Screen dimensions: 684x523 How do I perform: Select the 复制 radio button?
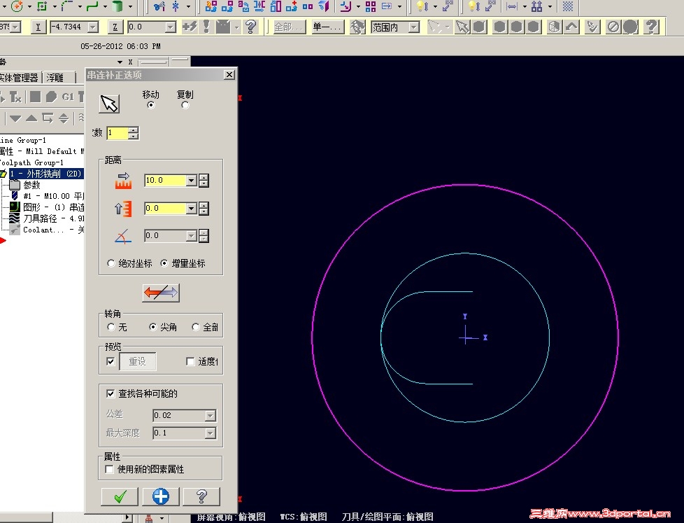click(184, 104)
